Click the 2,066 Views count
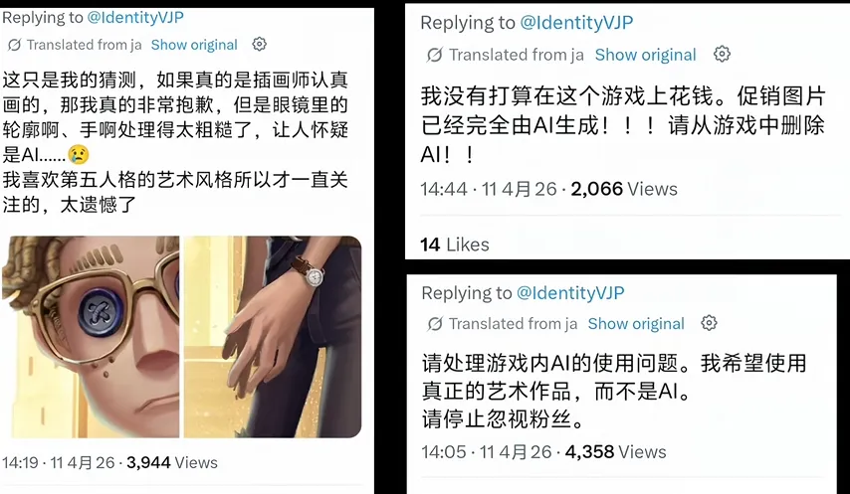Image resolution: width=850 pixels, height=494 pixels. [624, 189]
